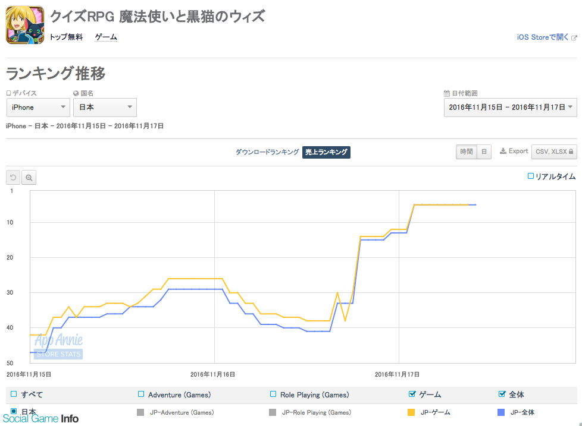Click the 2016年11月16日 axis label

212,374
